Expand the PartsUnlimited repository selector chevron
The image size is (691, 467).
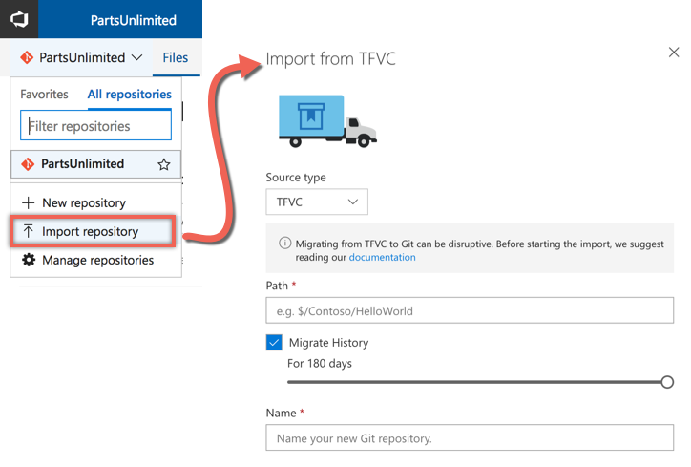pos(137,57)
